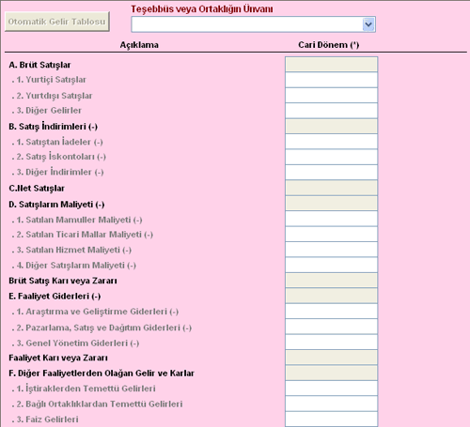
Task: Click the Pazarlama, Satış ve Dağıtım Giderleri field
Action: coord(332,327)
